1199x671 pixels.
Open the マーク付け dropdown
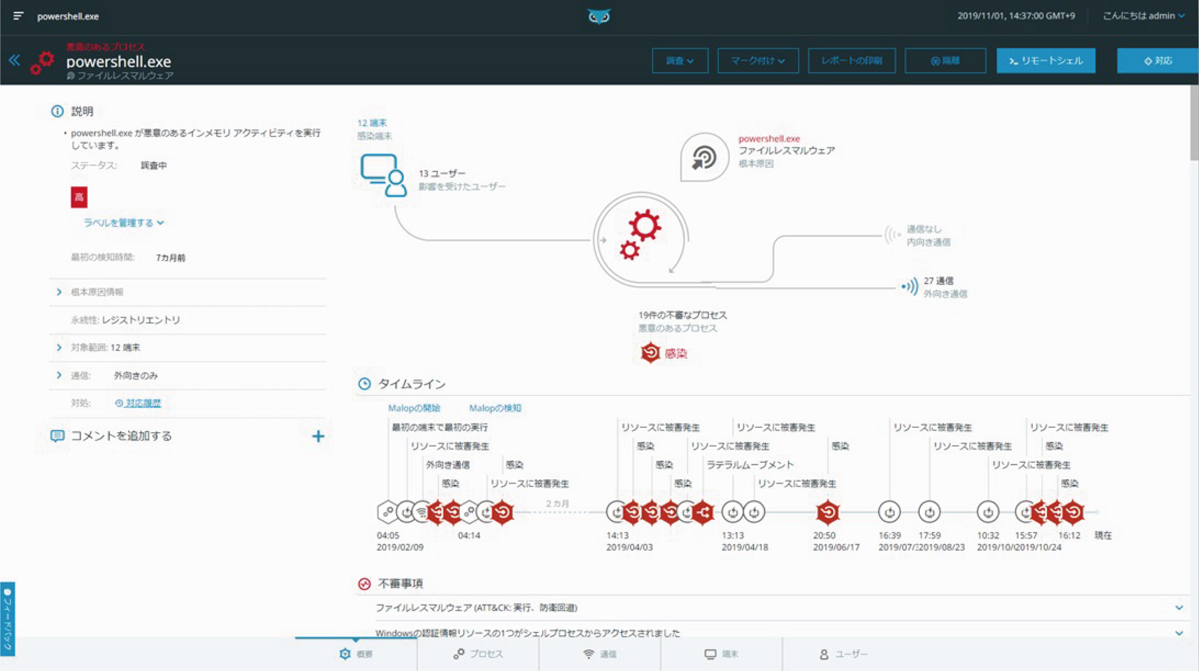click(758, 60)
